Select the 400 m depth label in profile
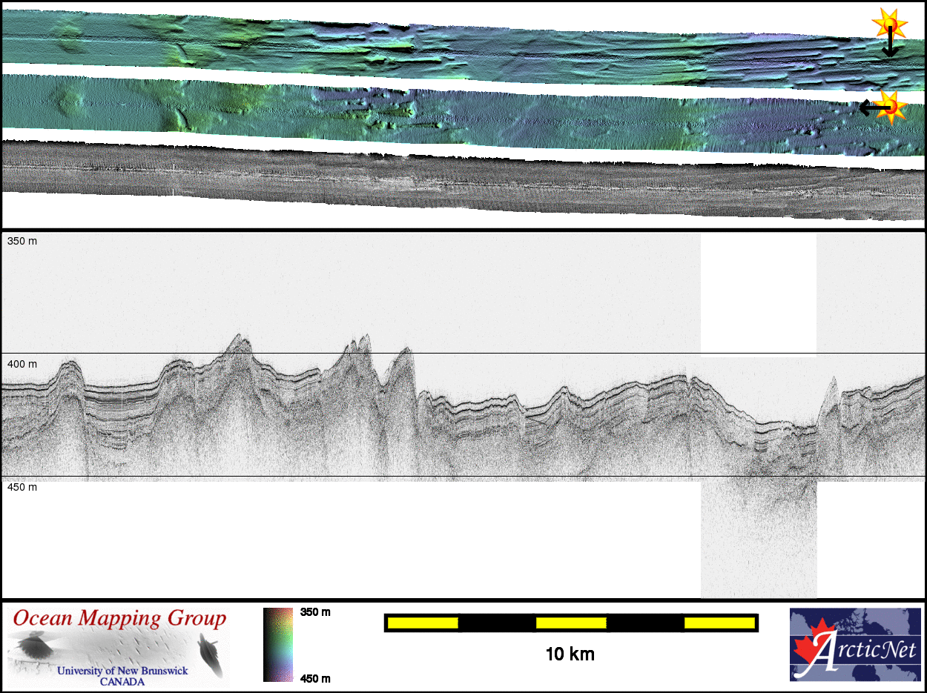 click(22, 365)
